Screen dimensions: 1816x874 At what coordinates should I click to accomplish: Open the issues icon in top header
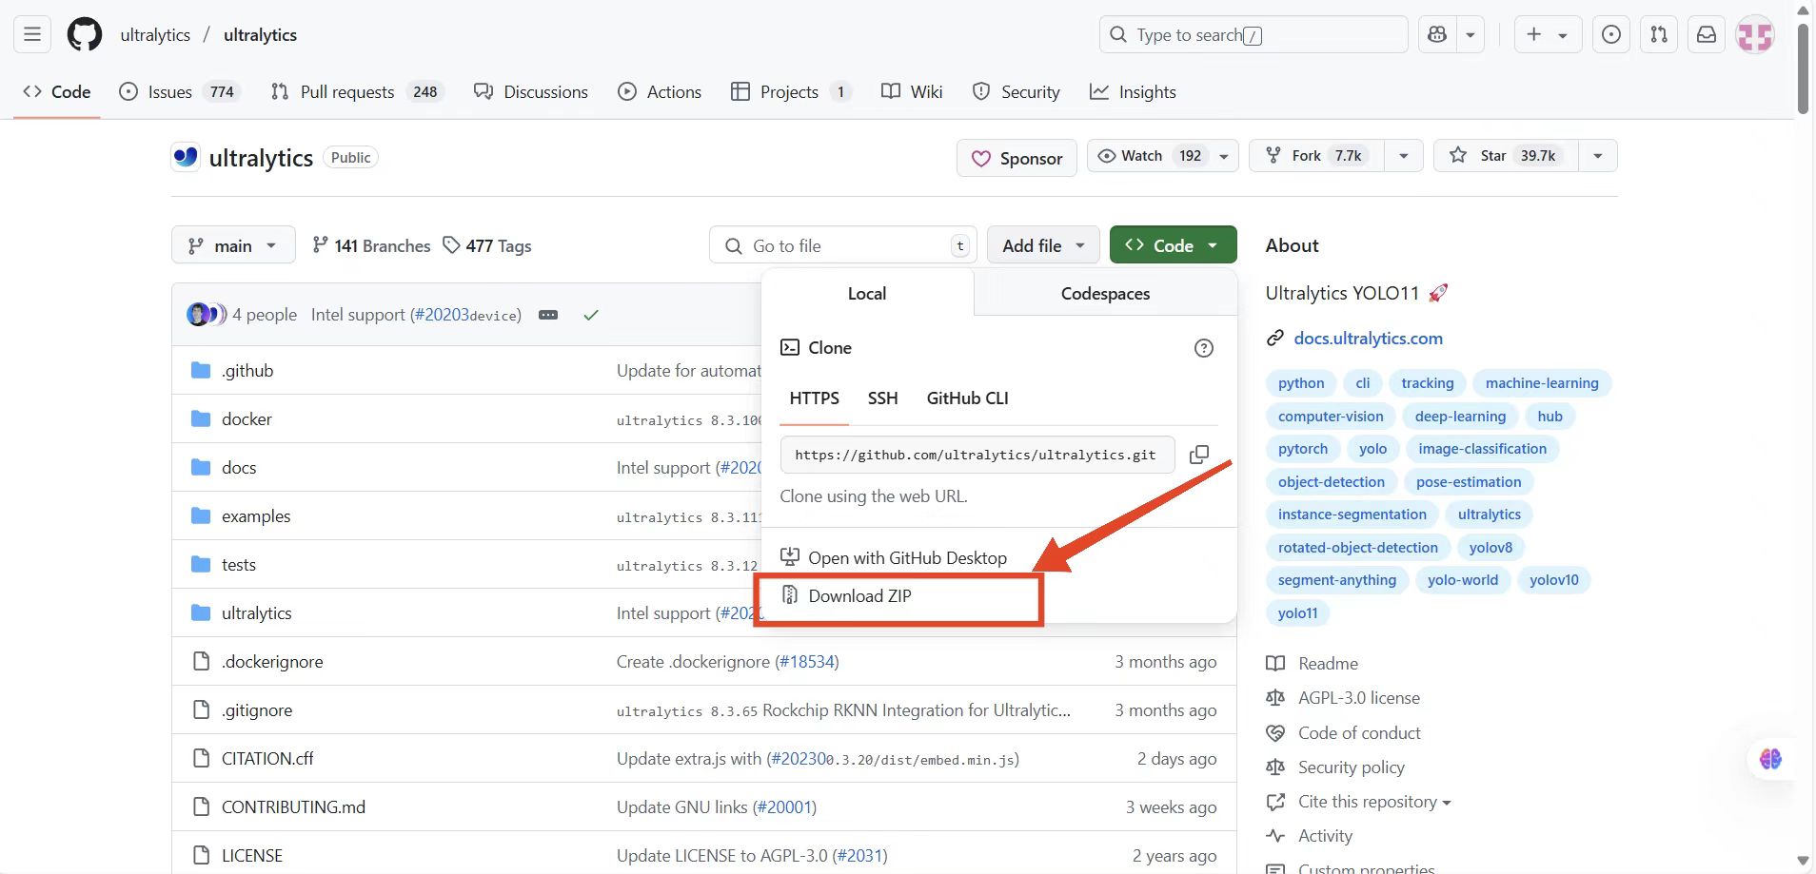[x=1611, y=35]
